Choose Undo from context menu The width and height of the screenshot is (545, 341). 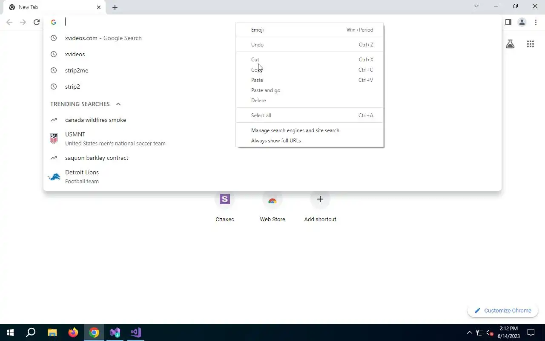pyautogui.click(x=310, y=45)
